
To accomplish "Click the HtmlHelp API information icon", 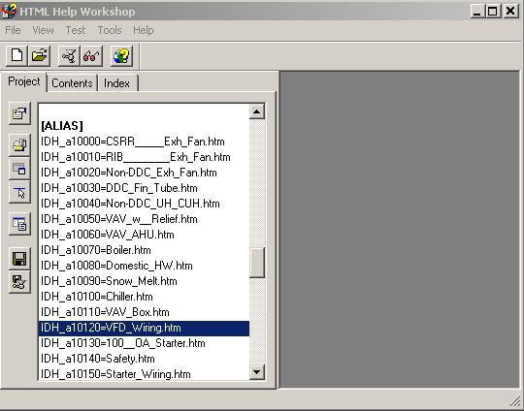I will point(19,192).
